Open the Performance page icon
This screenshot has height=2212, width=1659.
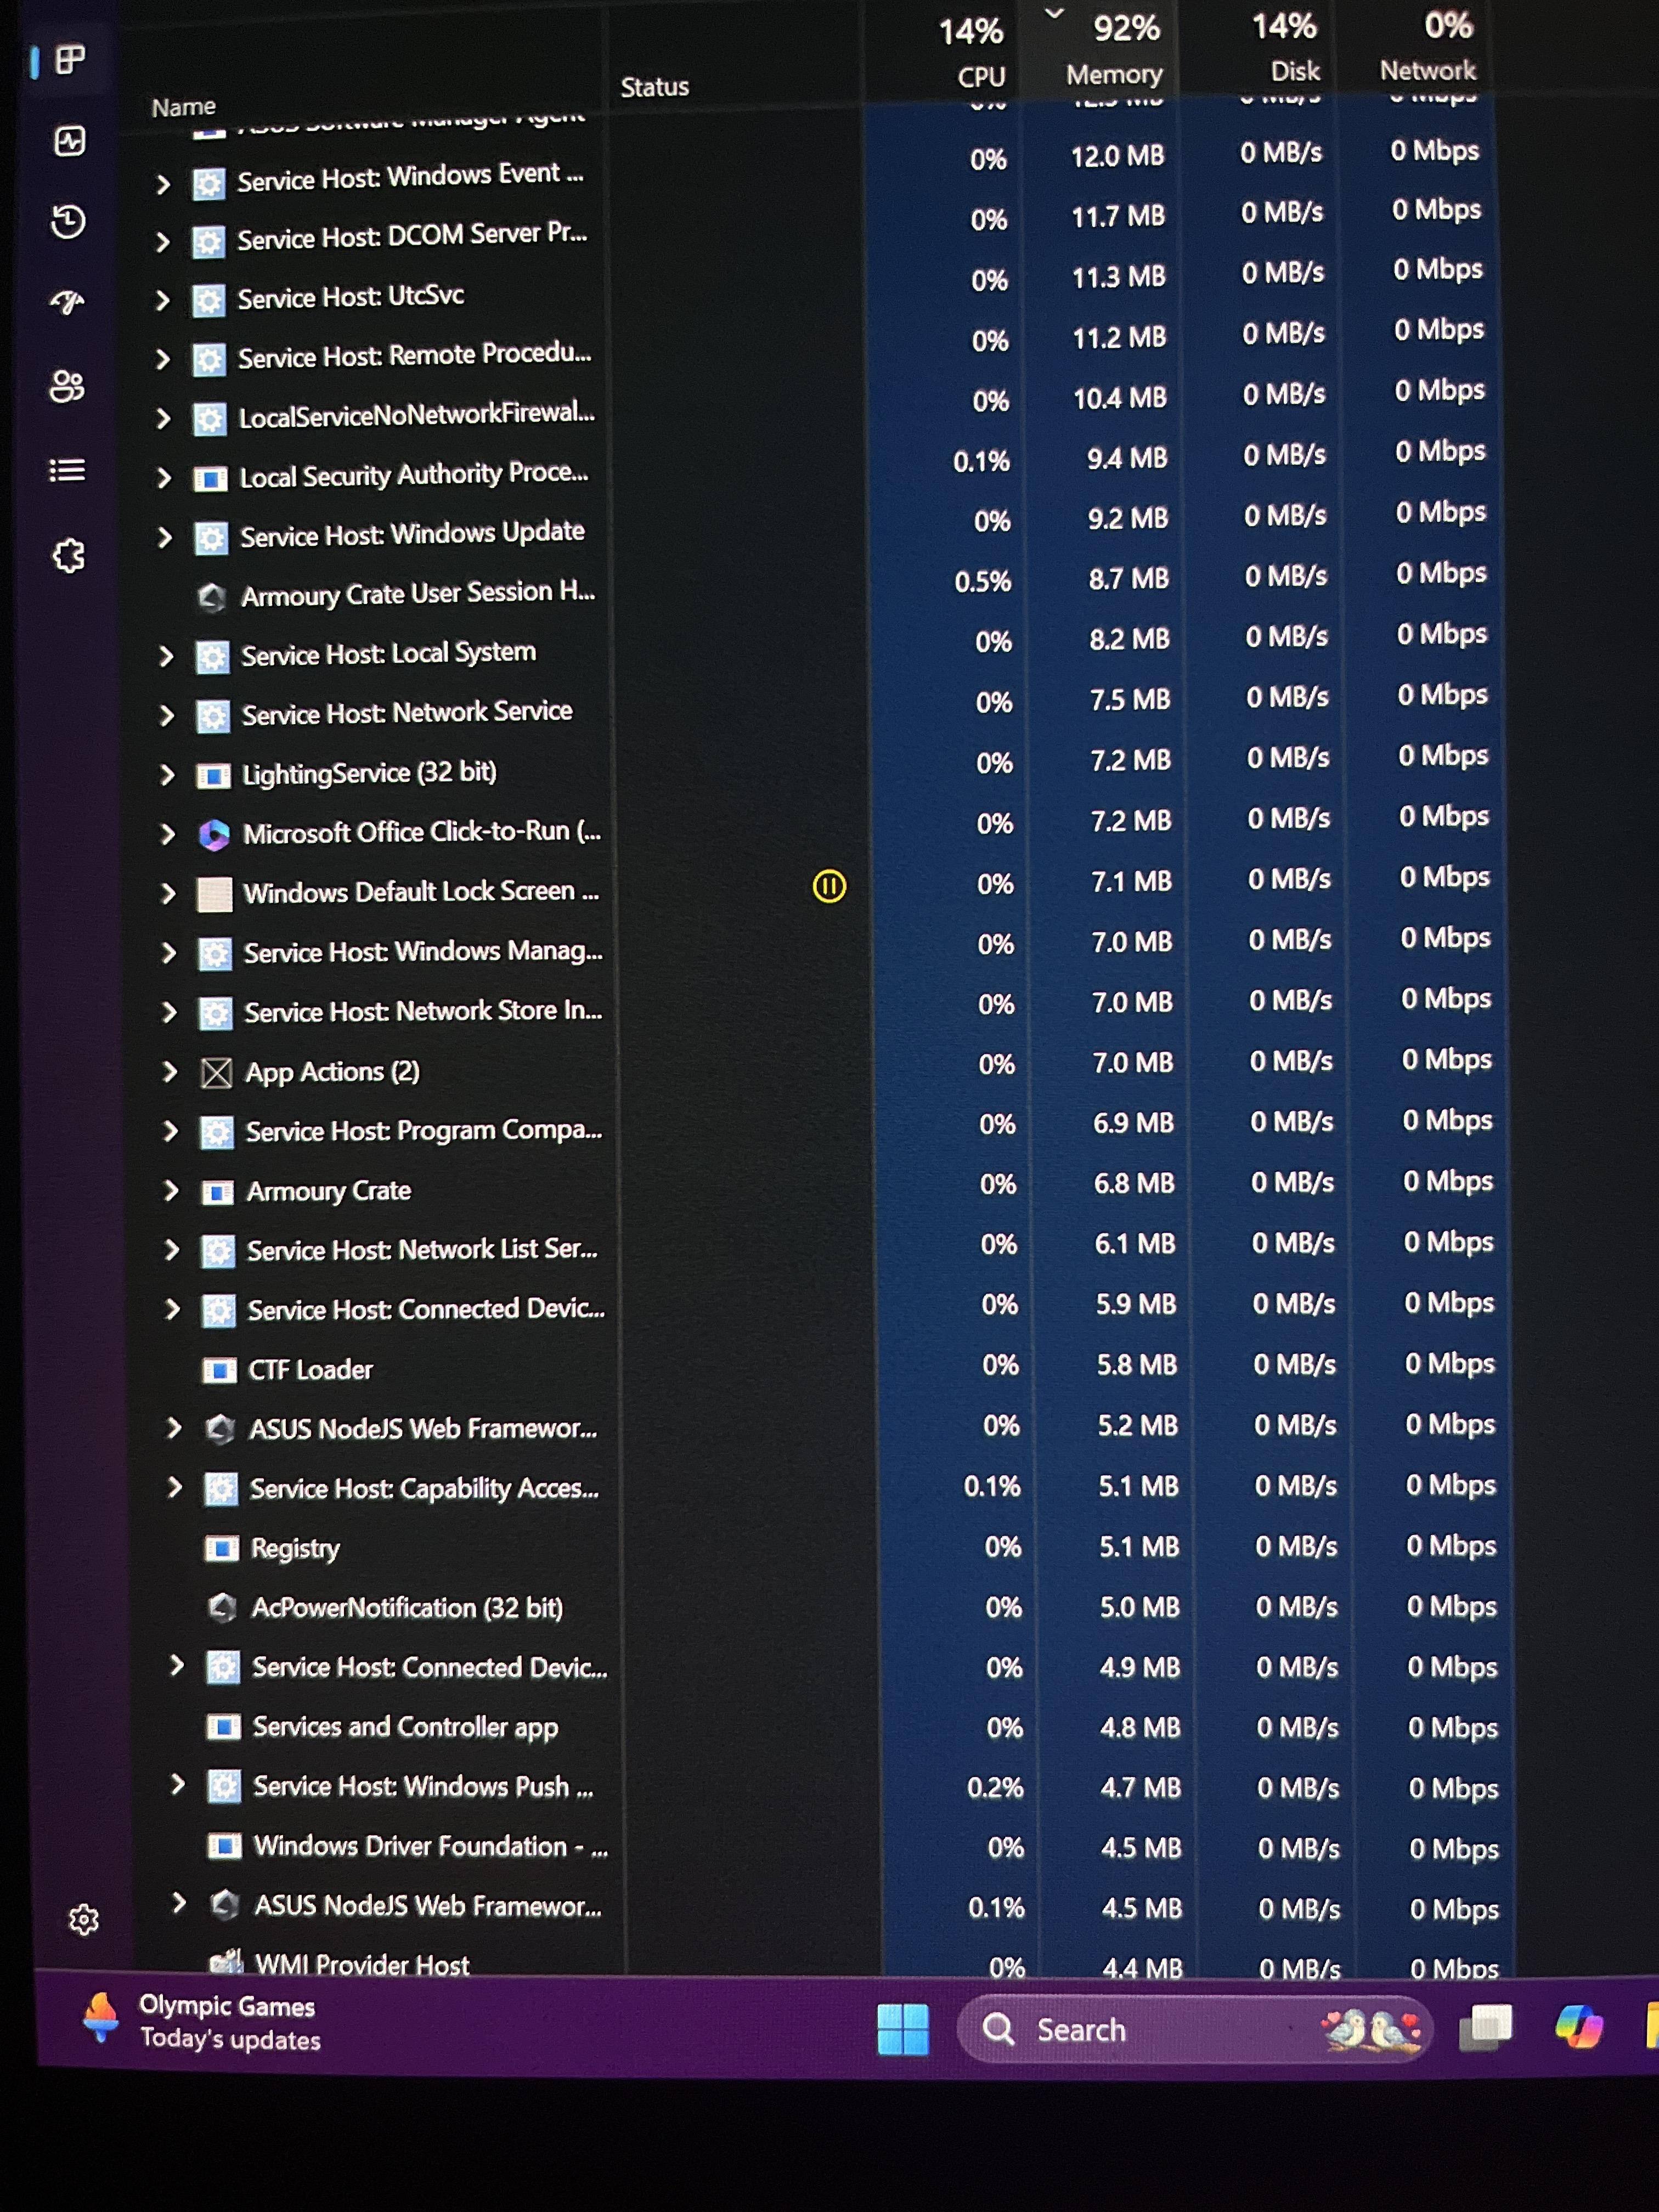point(69,141)
